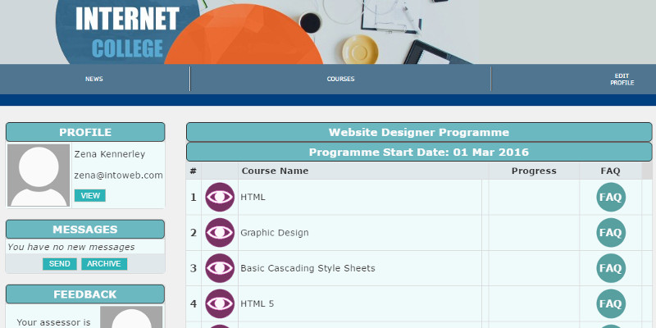656x328 pixels.
Task: Click the Internet College logo
Action: tap(127, 32)
